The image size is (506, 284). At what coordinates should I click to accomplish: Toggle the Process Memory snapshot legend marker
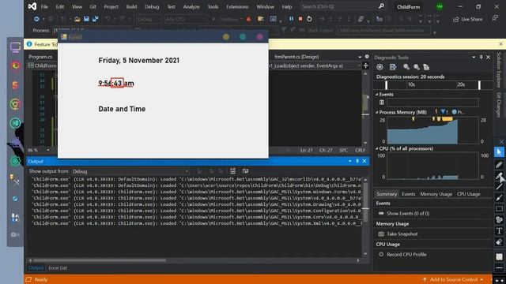coord(444,112)
